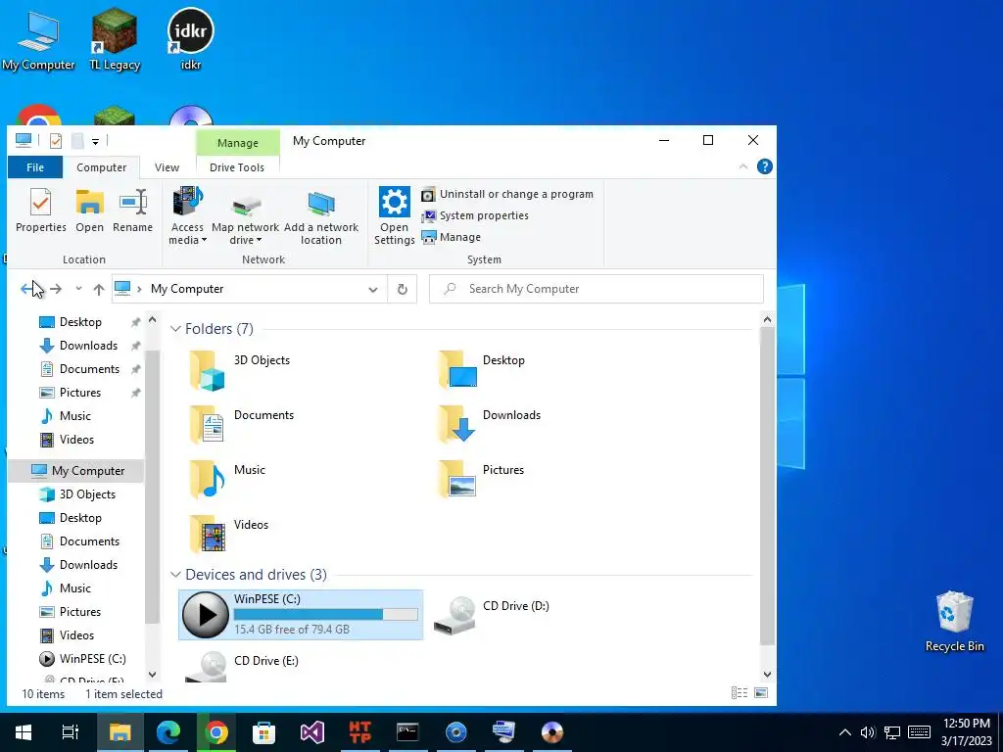Click navigation pane scrollbar down arrow

(x=152, y=674)
